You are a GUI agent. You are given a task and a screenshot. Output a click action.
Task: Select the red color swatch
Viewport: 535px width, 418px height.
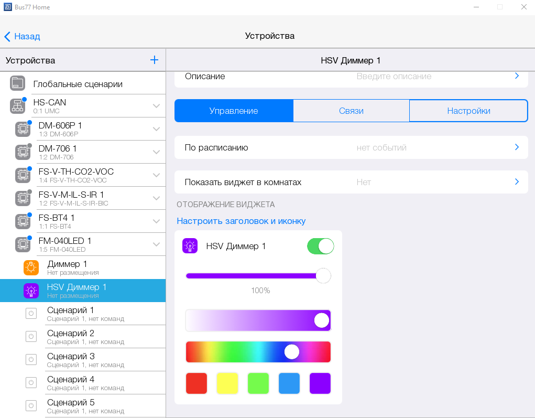click(196, 383)
